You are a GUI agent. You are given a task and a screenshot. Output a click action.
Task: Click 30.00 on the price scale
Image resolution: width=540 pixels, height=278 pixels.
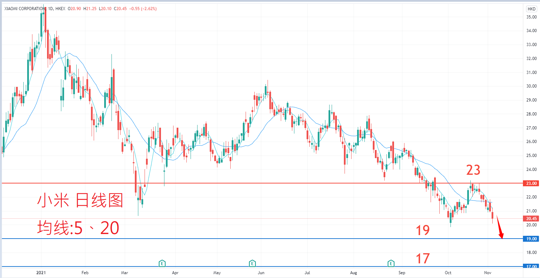click(x=531, y=86)
